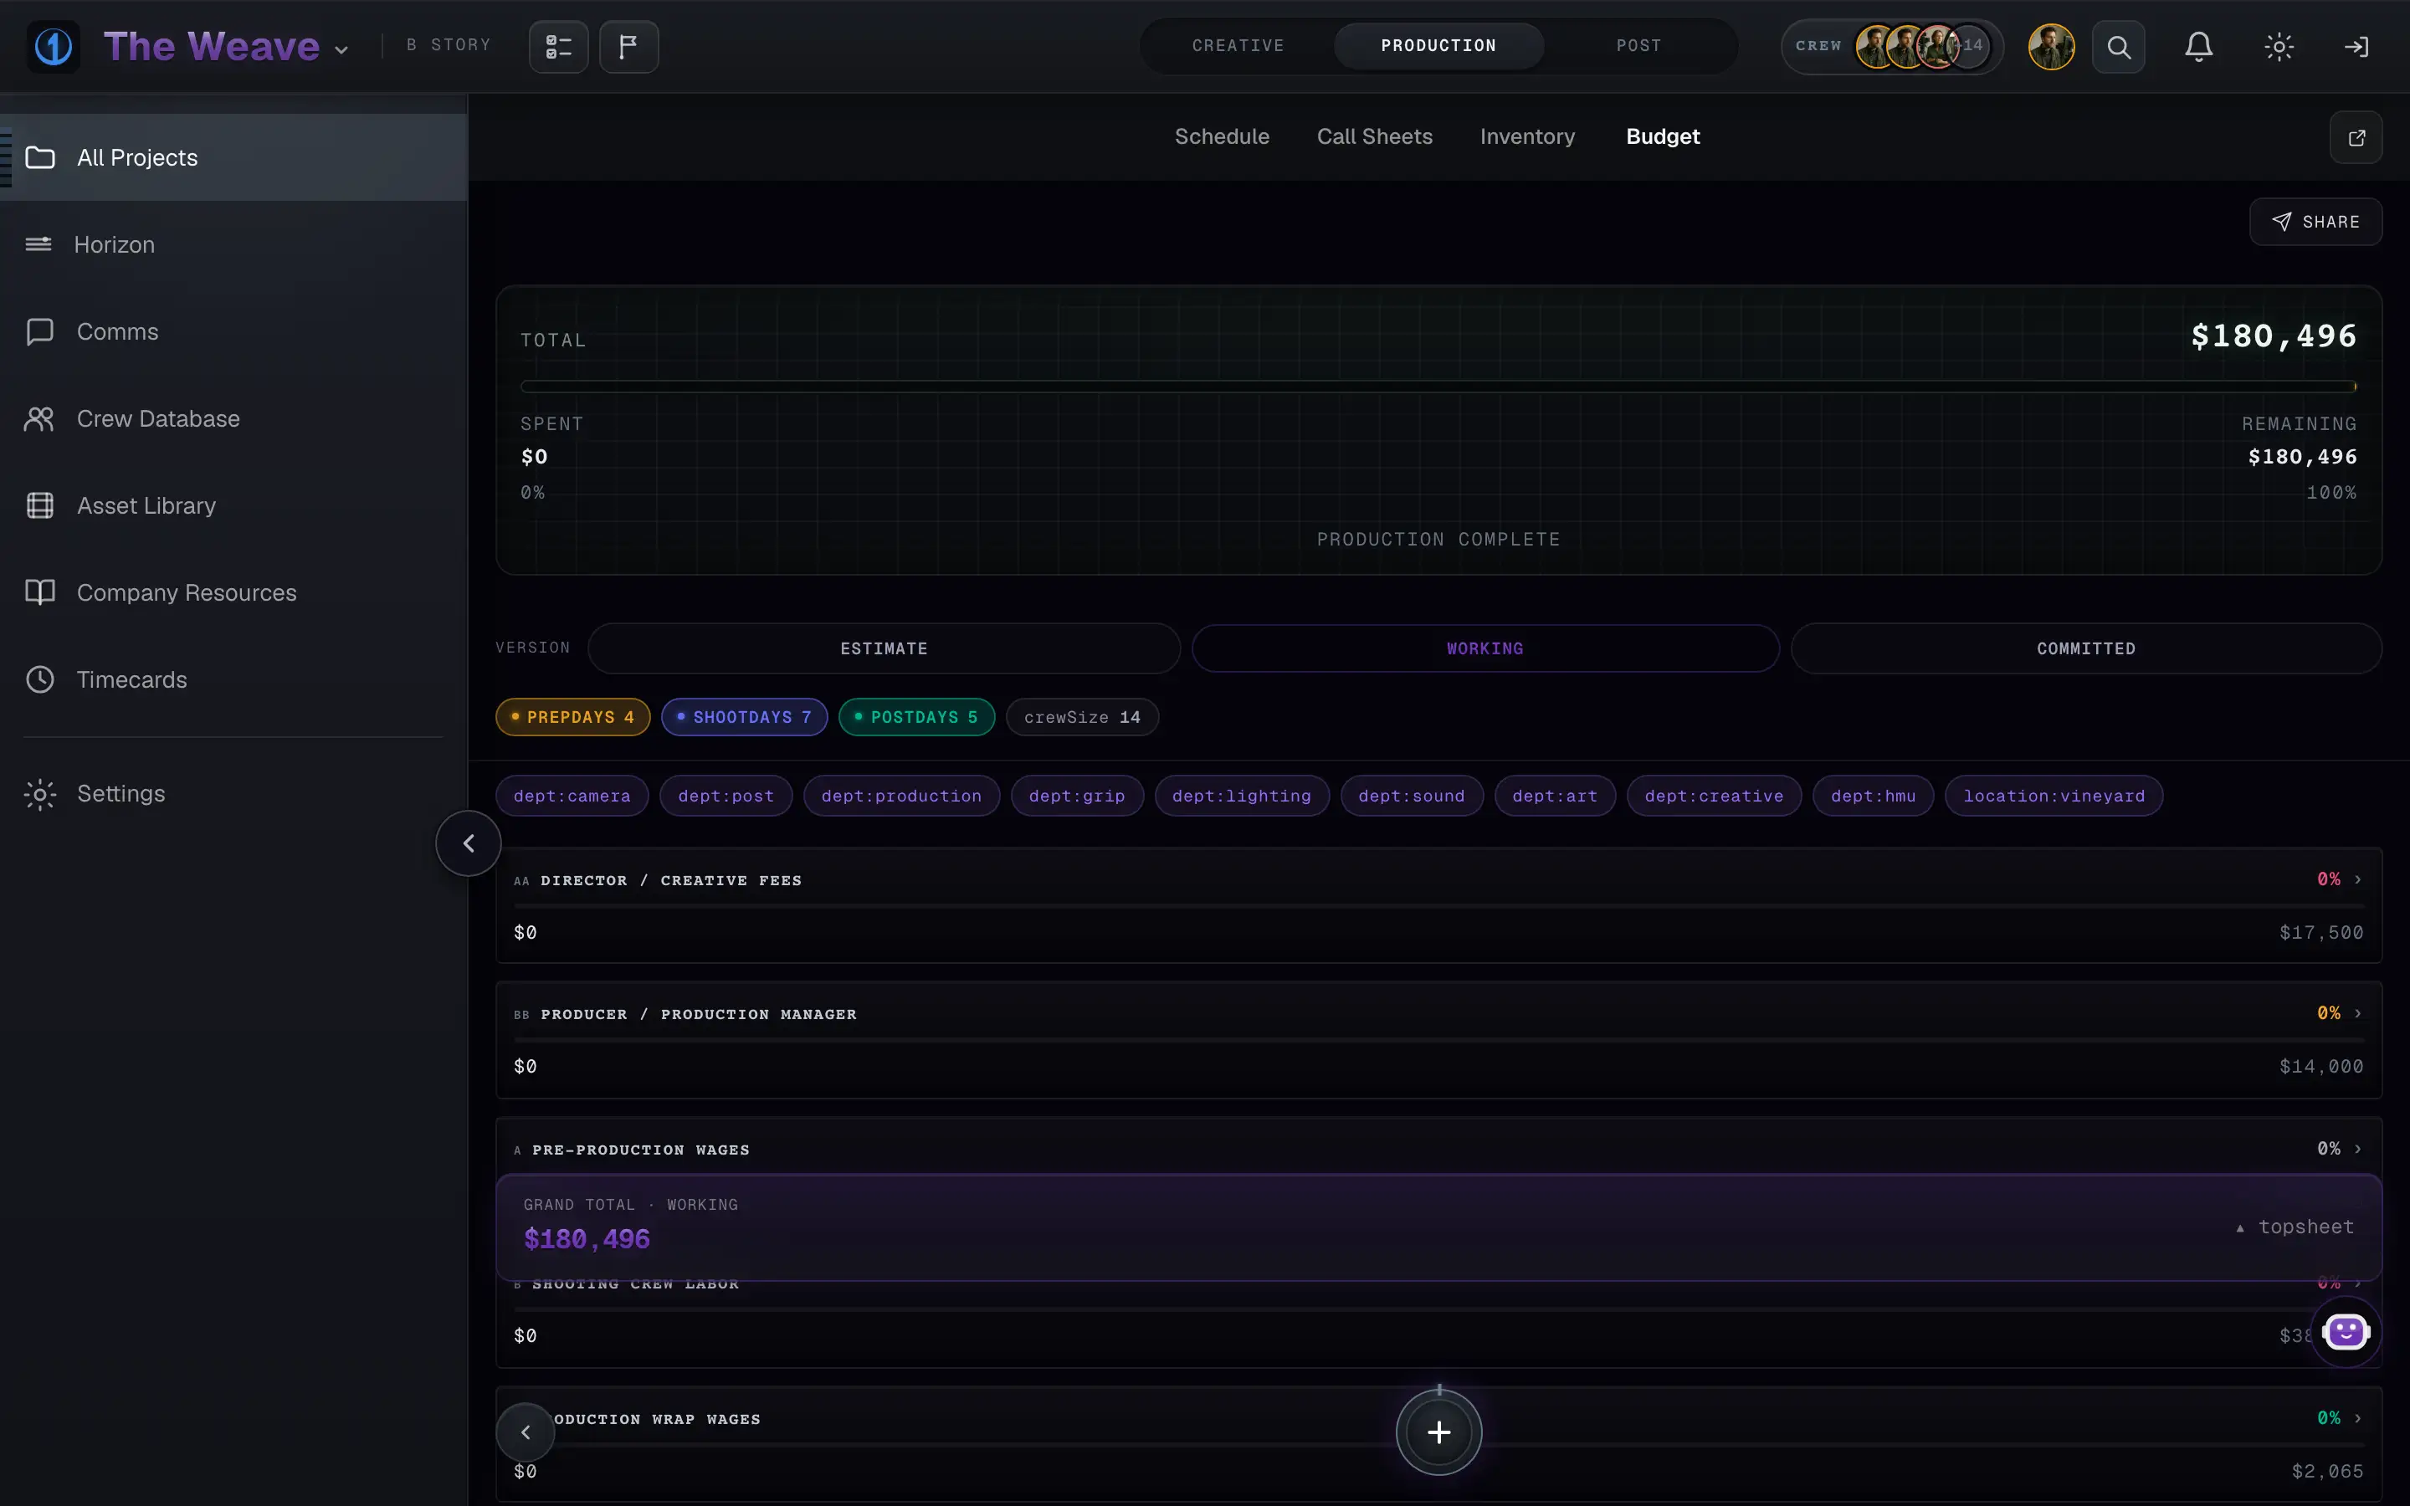Open The Weave project dropdown

pyautogui.click(x=226, y=47)
